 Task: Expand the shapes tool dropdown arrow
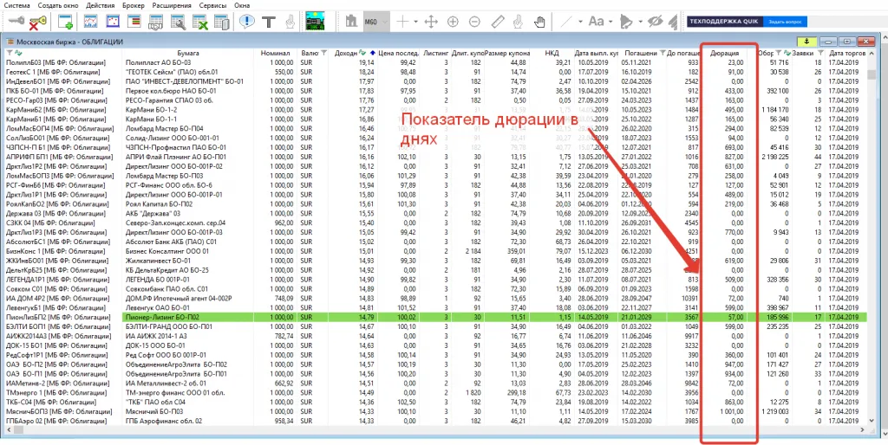[641, 22]
